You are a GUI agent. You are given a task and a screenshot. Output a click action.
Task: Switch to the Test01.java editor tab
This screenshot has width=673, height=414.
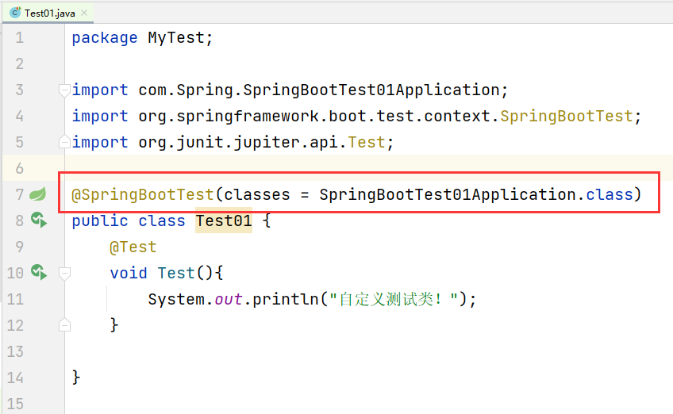(48, 13)
